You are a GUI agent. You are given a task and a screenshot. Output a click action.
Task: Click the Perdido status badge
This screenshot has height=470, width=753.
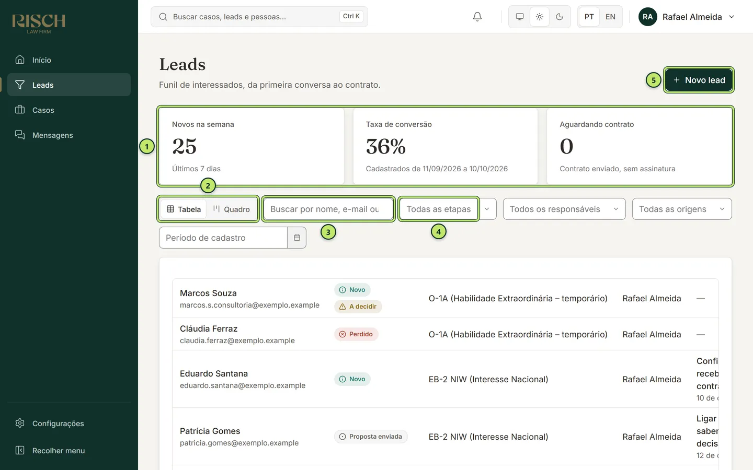356,334
